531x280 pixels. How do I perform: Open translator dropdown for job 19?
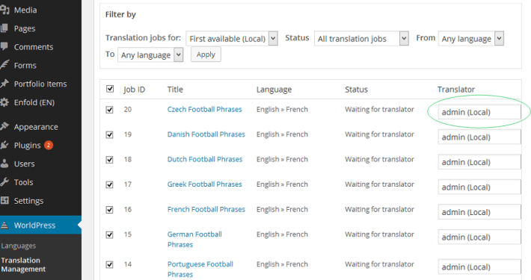(x=479, y=137)
